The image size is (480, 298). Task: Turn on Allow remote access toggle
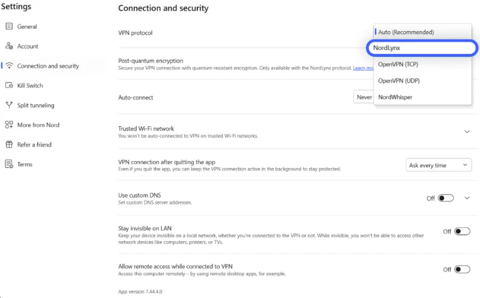(x=462, y=269)
